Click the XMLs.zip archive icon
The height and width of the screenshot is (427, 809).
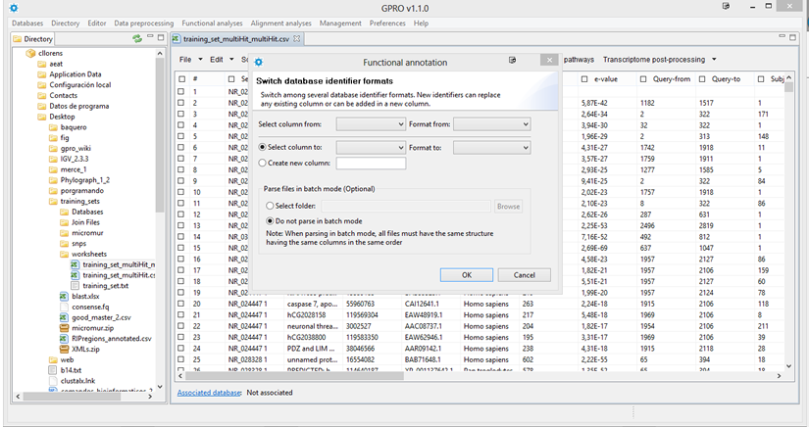(64, 350)
